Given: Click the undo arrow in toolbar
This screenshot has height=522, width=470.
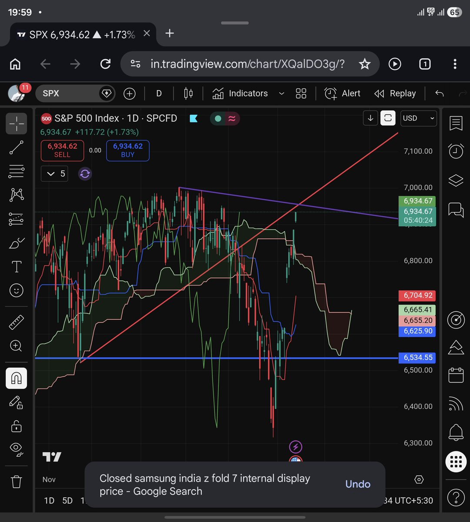Looking at the screenshot, I should (440, 94).
